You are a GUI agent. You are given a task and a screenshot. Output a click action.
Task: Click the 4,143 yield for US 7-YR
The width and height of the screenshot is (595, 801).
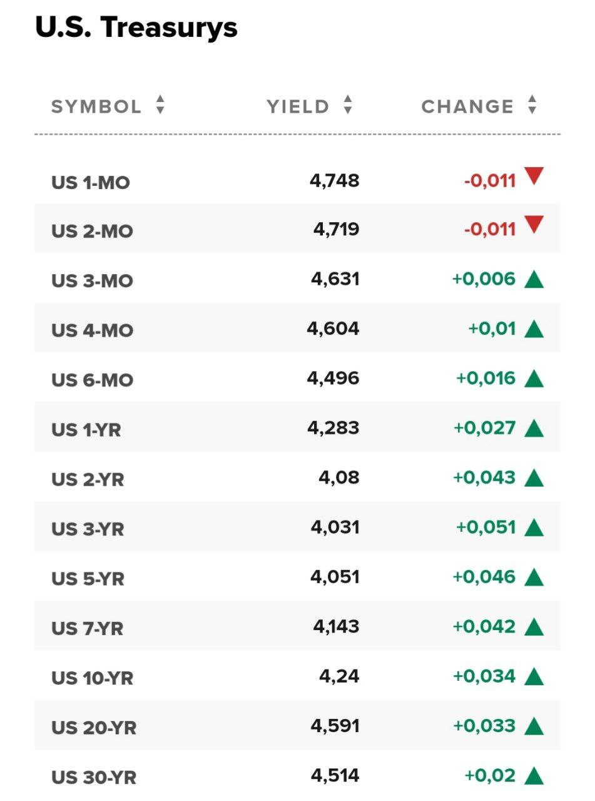[336, 626]
